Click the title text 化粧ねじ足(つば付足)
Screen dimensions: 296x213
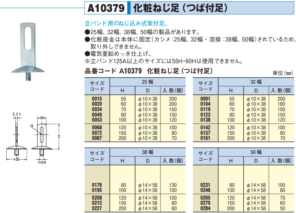point(180,8)
